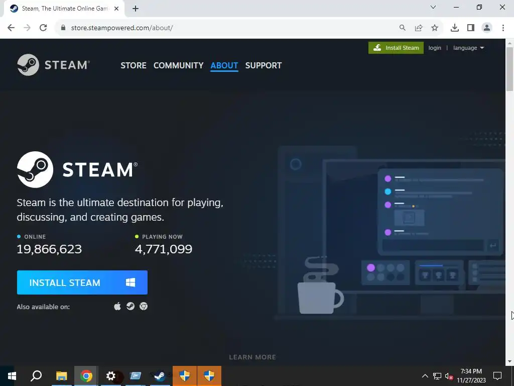Click the first shield taskbar icon

coord(185,376)
